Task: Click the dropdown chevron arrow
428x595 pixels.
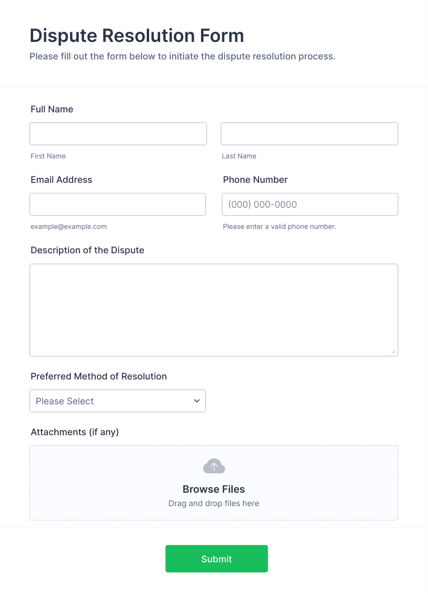Action: tap(197, 401)
